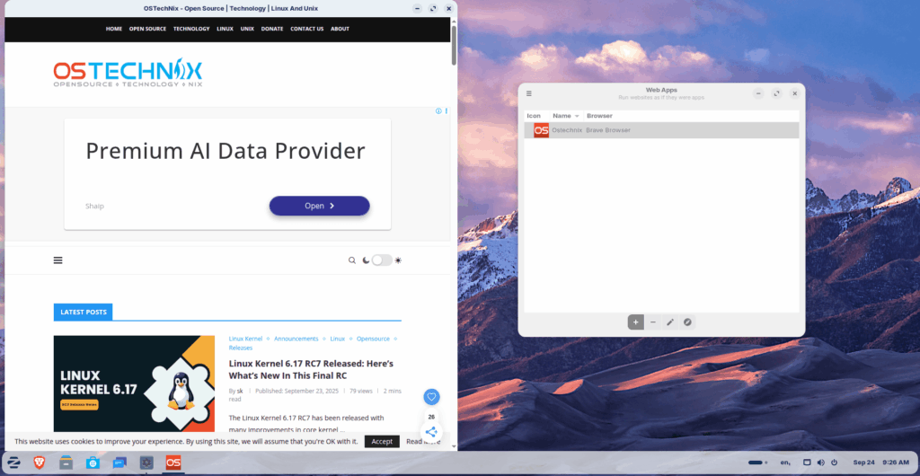The height and width of the screenshot is (476, 920).
Task: Switch to Web Apps taskbar icon
Action: (x=146, y=463)
